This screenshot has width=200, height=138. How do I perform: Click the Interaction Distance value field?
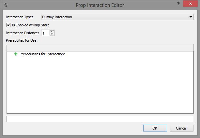(x=45, y=33)
